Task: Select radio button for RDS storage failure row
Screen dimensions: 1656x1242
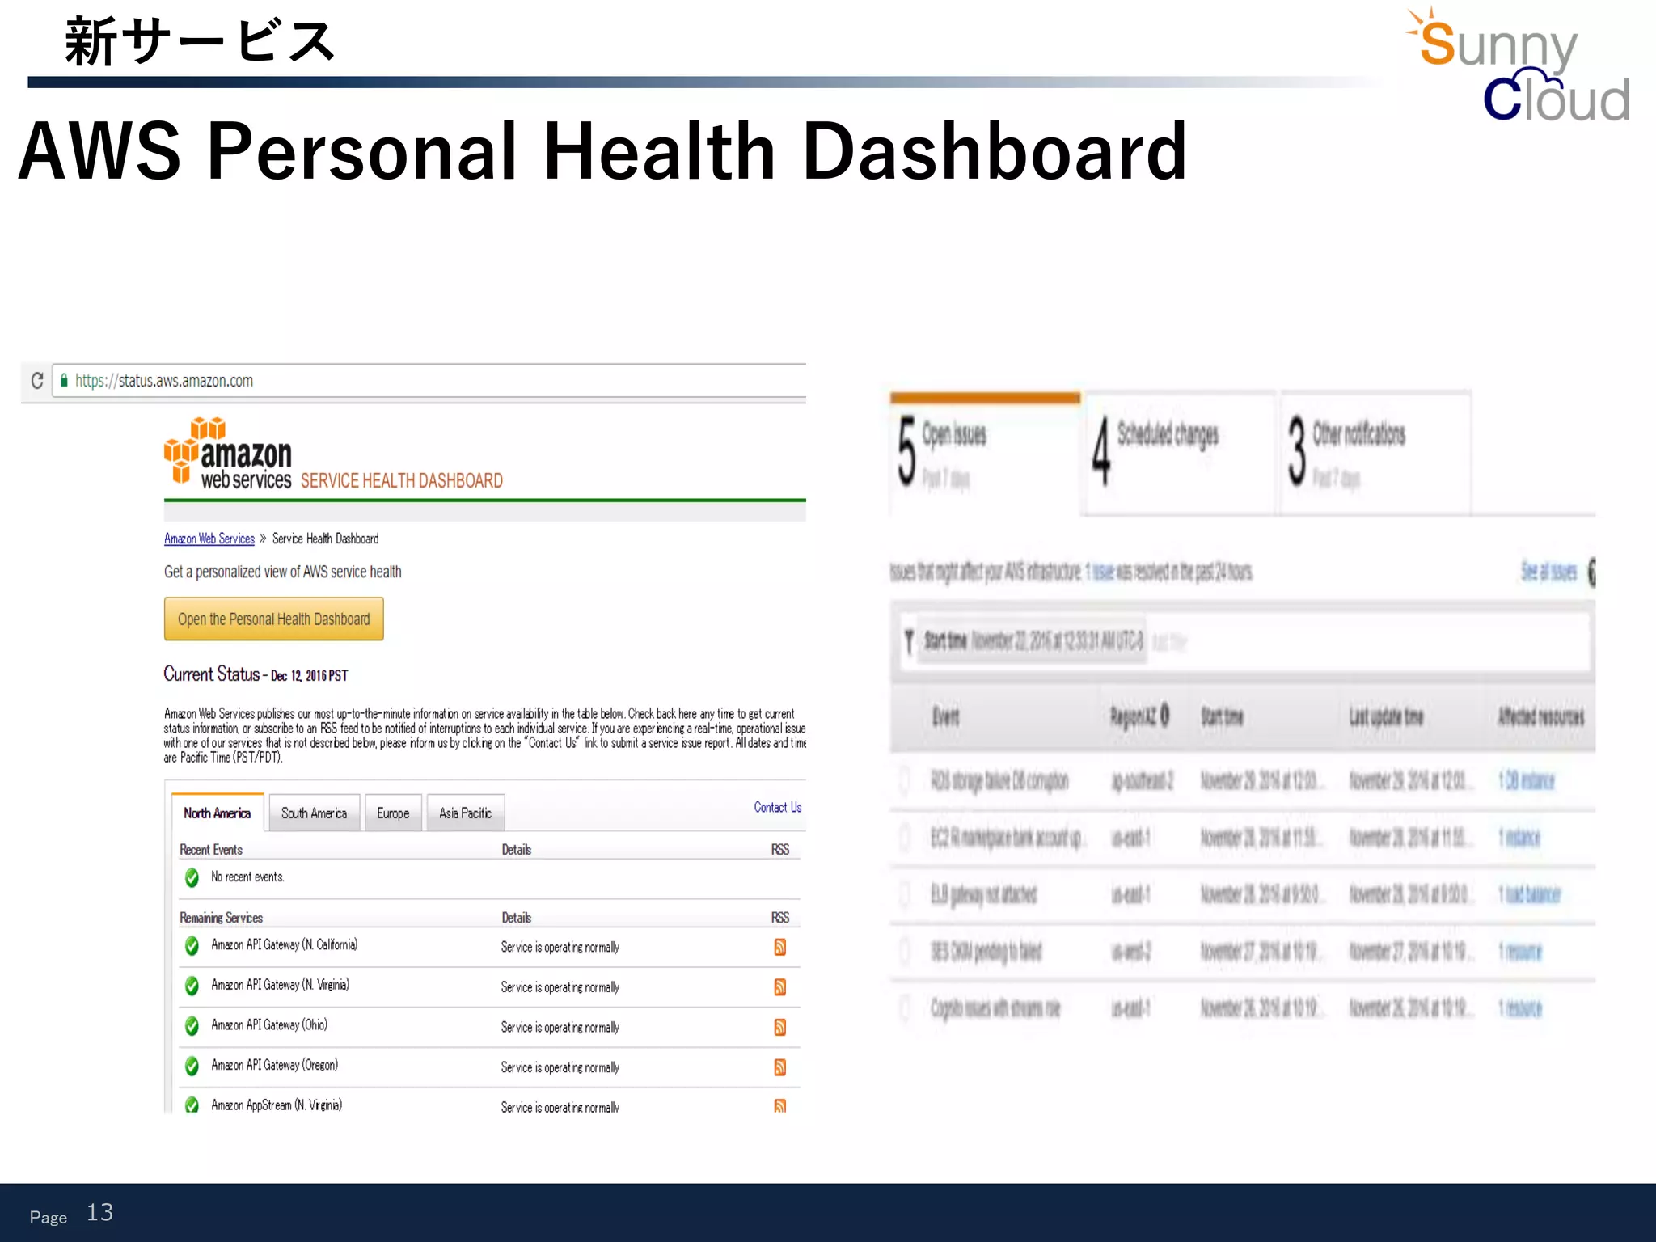Action: (905, 781)
